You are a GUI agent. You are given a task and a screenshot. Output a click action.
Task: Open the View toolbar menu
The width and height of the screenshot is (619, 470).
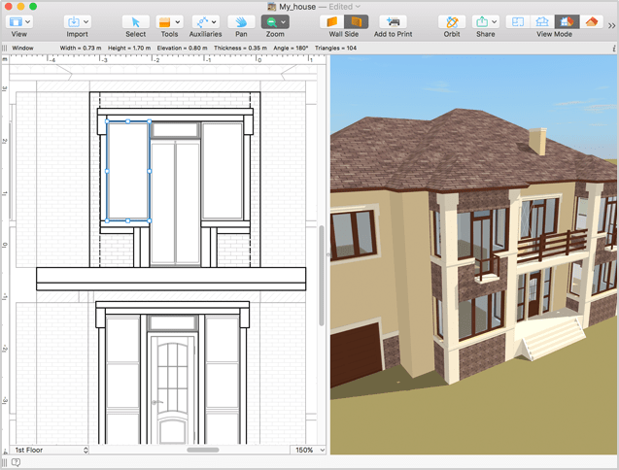pos(19,21)
